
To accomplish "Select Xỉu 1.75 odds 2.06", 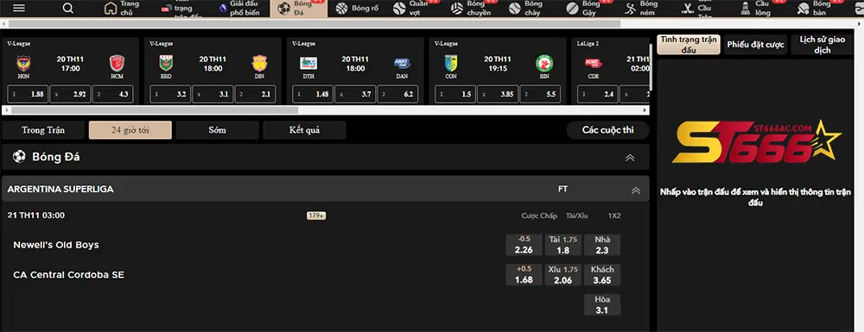I will (563, 275).
